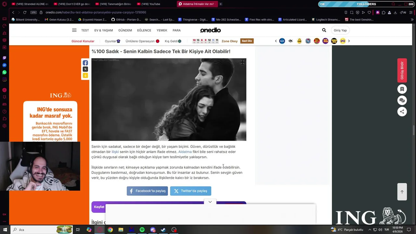Open the onedio site search magnifier
This screenshot has height=234, width=416.
tap(324, 30)
